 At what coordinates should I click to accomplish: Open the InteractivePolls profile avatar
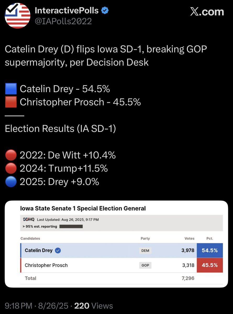click(x=18, y=15)
